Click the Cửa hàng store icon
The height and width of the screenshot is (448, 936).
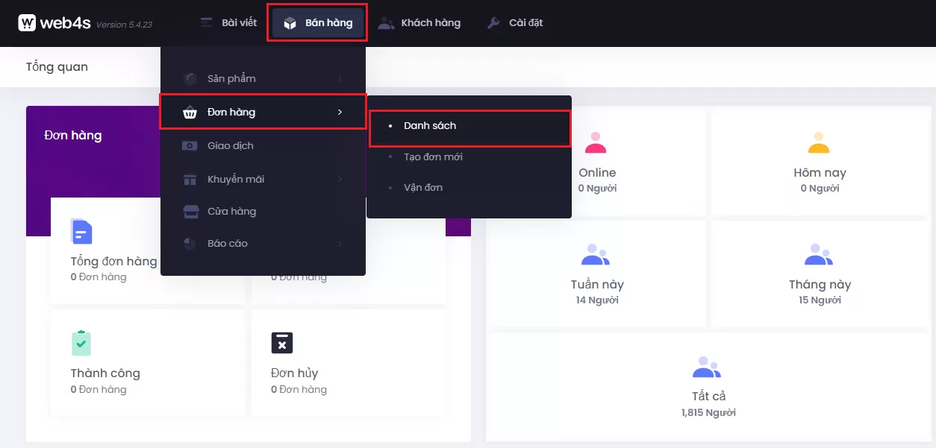tap(190, 212)
